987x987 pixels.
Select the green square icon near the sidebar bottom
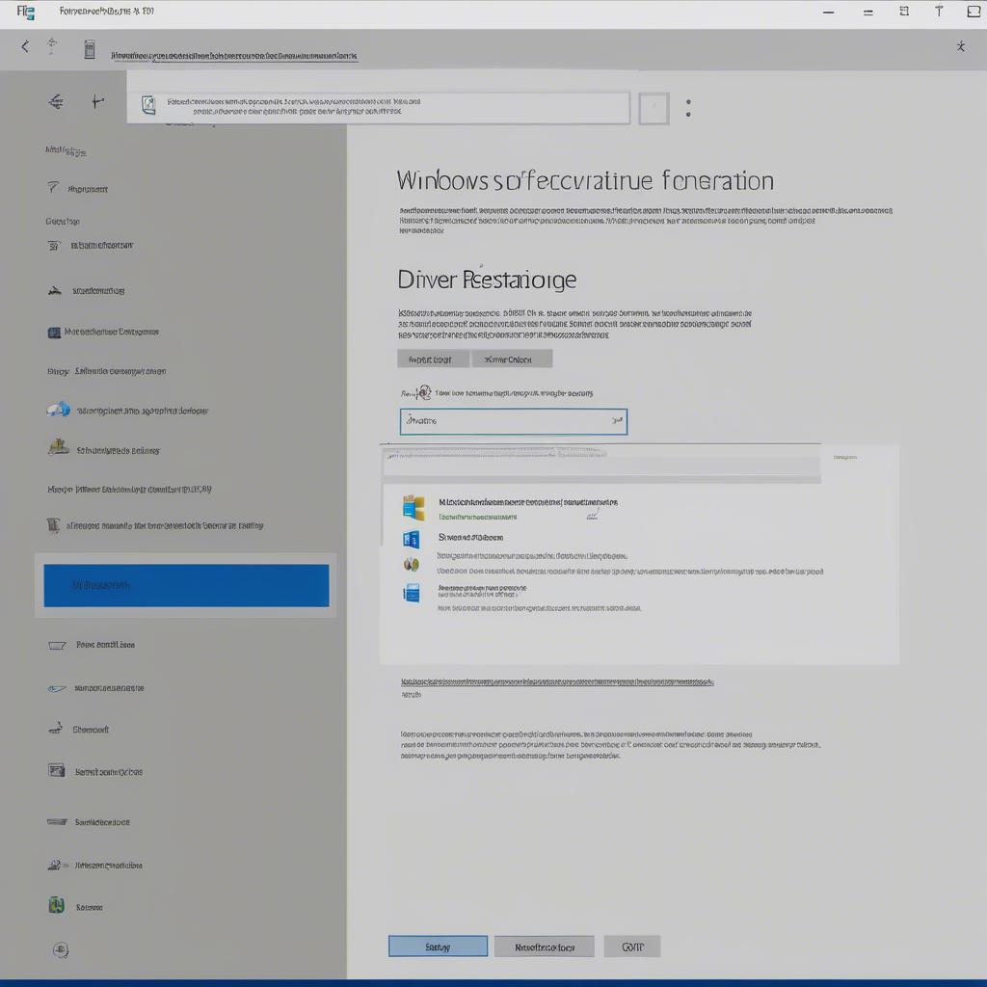57,905
